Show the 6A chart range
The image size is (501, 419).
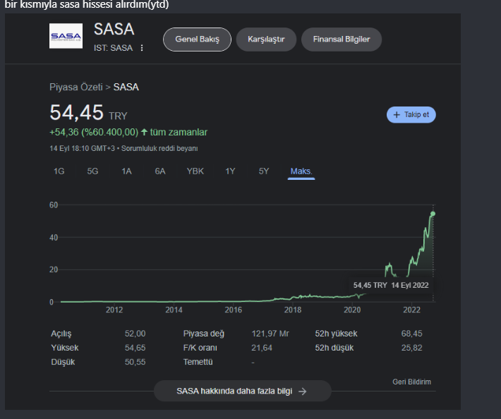coord(160,171)
